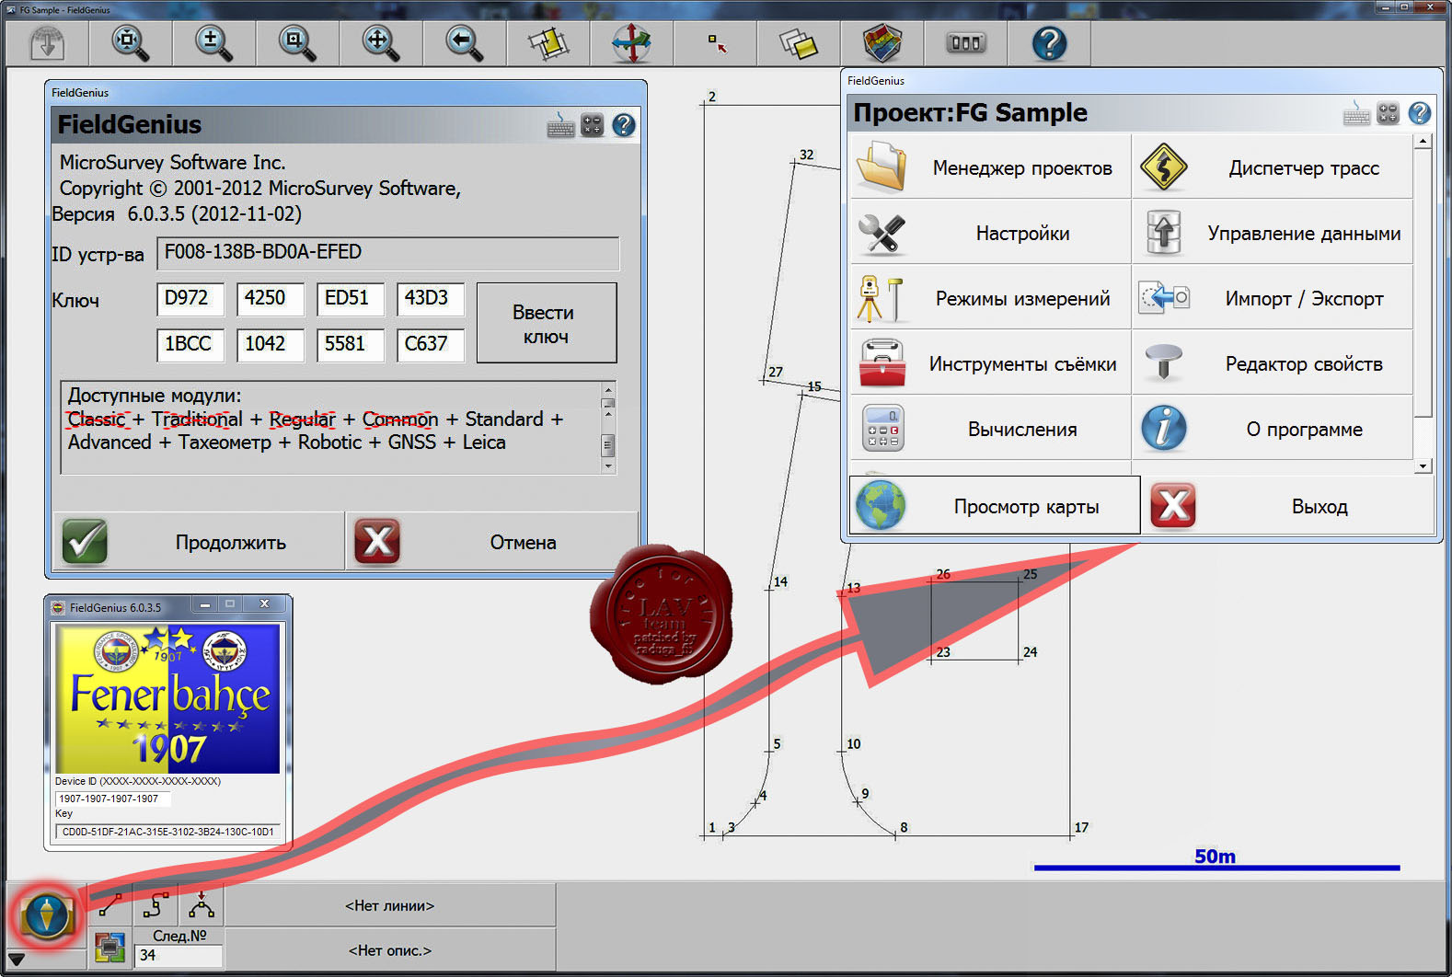
Task: Click Продолжить button
Action: tap(198, 542)
